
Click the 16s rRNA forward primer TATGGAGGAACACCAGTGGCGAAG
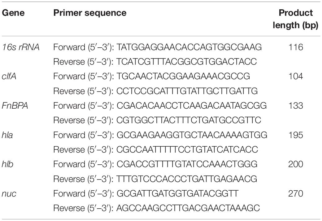click(189, 47)
